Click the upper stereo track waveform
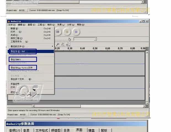171x132 pixels. click(x=100, y=64)
